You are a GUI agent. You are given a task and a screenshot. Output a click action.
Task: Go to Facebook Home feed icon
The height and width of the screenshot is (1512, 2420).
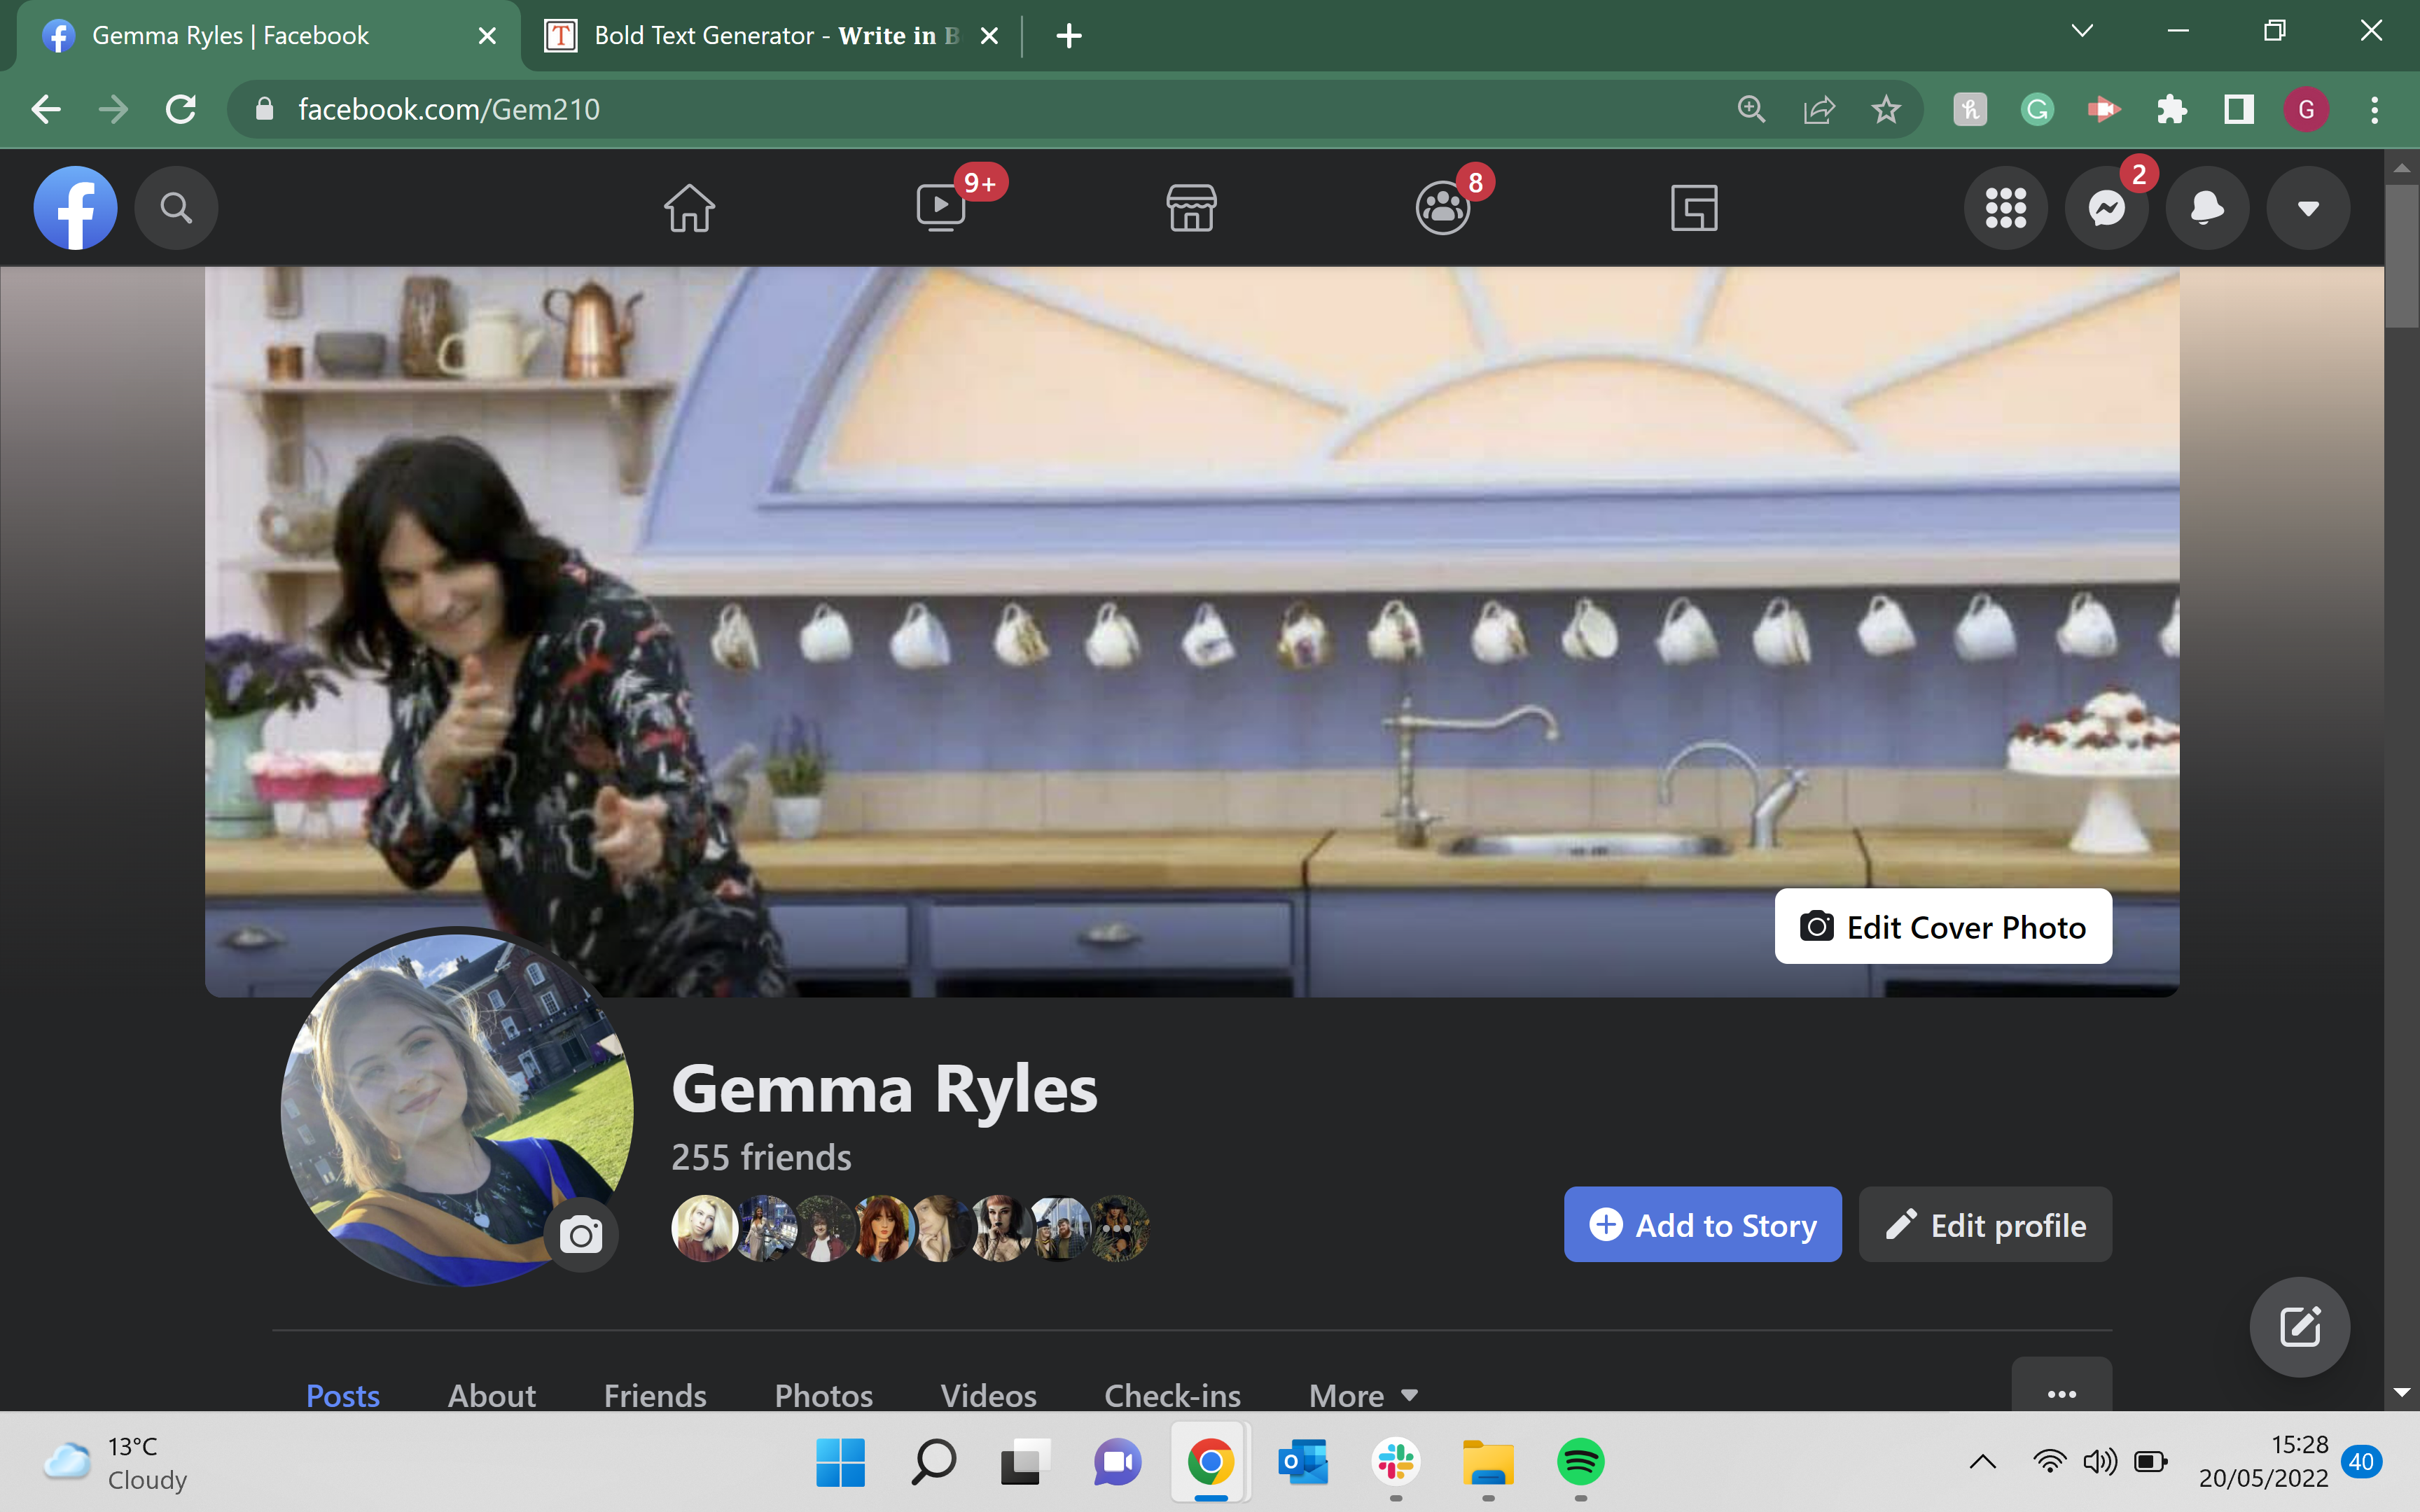coord(689,208)
